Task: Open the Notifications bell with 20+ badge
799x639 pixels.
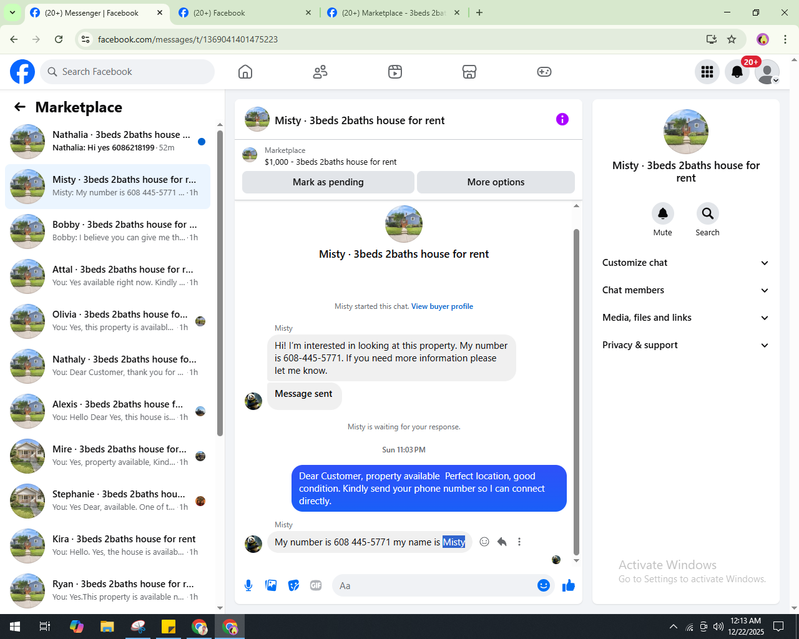Action: click(x=737, y=72)
